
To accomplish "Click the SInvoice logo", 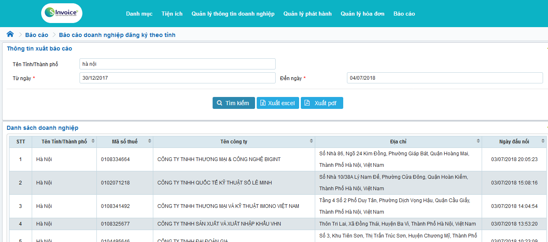I will point(62,13).
